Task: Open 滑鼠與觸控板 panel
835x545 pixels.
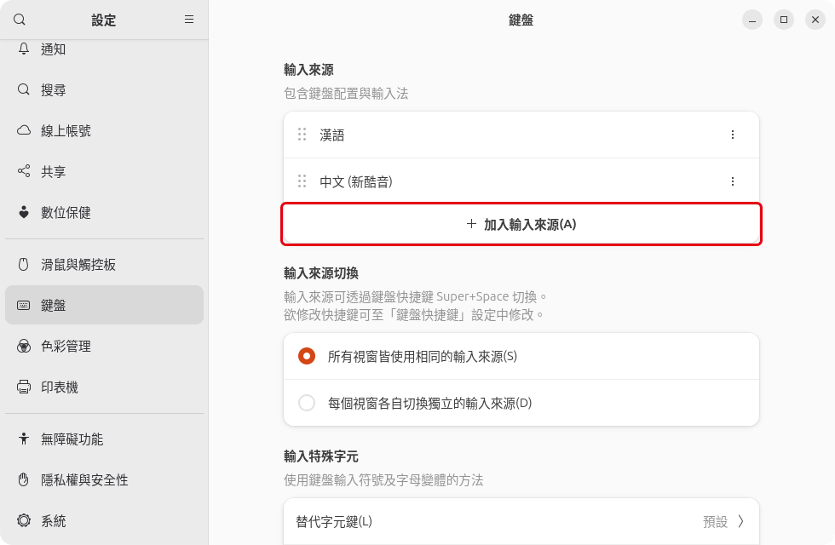Action: click(104, 265)
